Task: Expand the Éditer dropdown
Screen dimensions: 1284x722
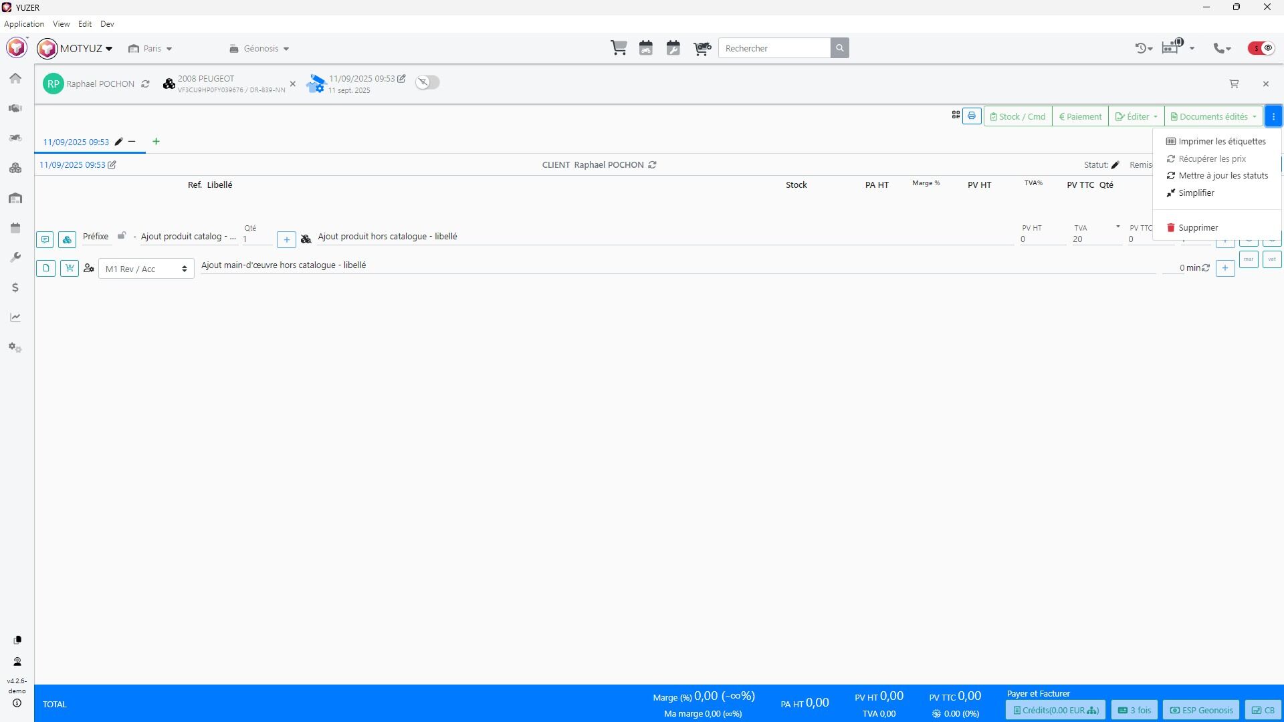Action: coord(1136,116)
